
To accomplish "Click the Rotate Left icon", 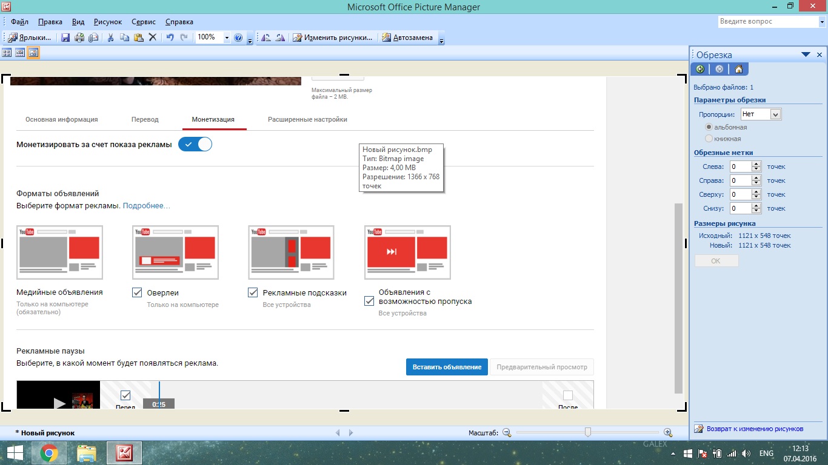I will pos(266,38).
